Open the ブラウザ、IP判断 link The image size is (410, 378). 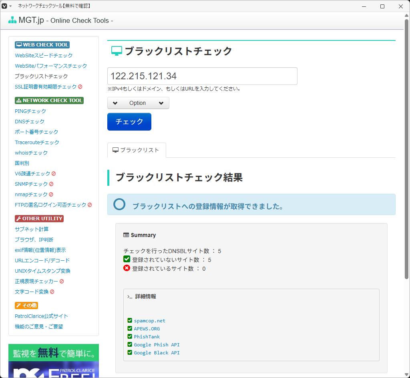(x=34, y=240)
